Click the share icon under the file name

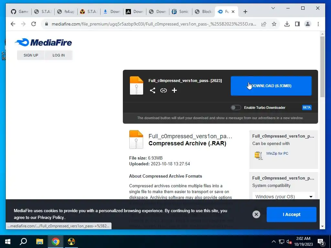pos(153,90)
